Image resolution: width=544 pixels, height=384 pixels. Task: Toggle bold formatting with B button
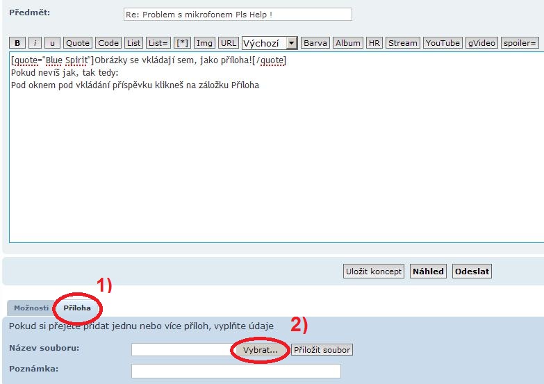(17, 43)
